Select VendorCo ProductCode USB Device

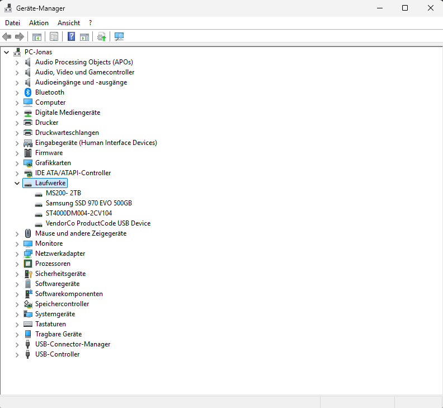tap(98, 223)
